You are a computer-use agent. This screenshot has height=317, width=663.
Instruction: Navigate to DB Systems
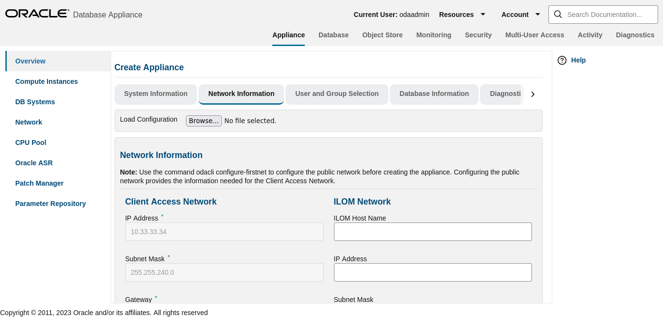pyautogui.click(x=35, y=102)
